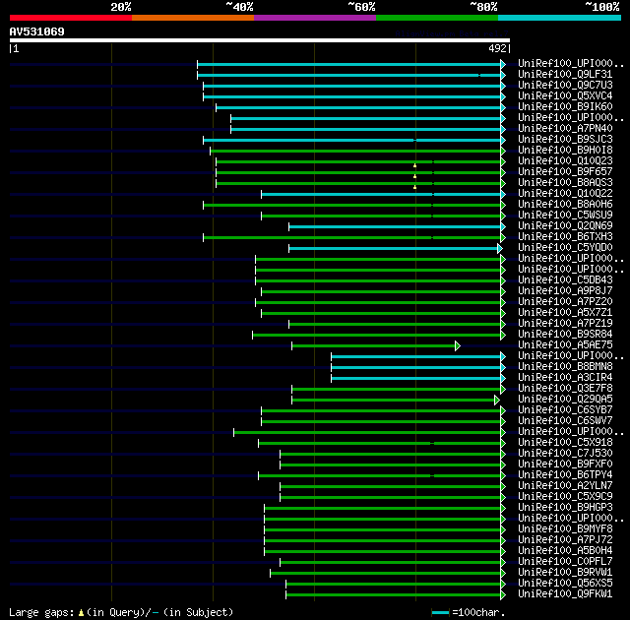Image resolution: width=630 pixels, height=620 pixels.
Task: Open hit UniRef100_B9IK60
Action: tap(565, 107)
